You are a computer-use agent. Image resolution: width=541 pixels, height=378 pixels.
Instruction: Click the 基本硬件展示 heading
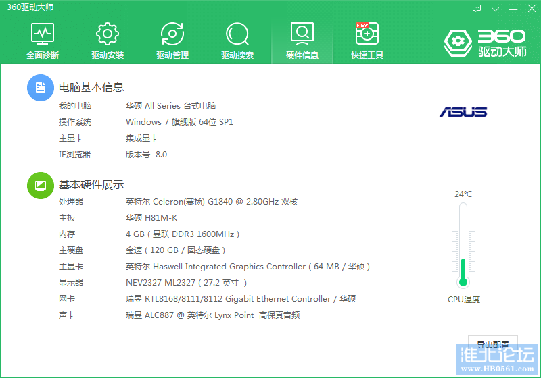coord(91,185)
